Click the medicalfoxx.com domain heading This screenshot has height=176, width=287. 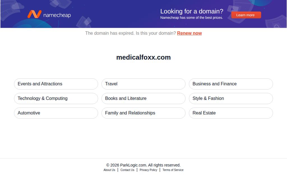tap(143, 57)
